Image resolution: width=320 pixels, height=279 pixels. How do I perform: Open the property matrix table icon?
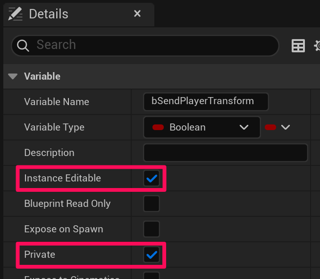[x=298, y=46]
